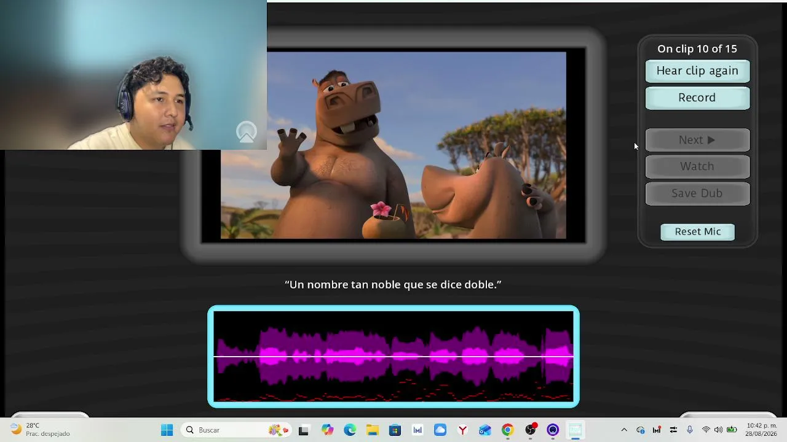
Task: Open the clock and calendar showing 10:42 p. m.
Action: tap(761, 430)
